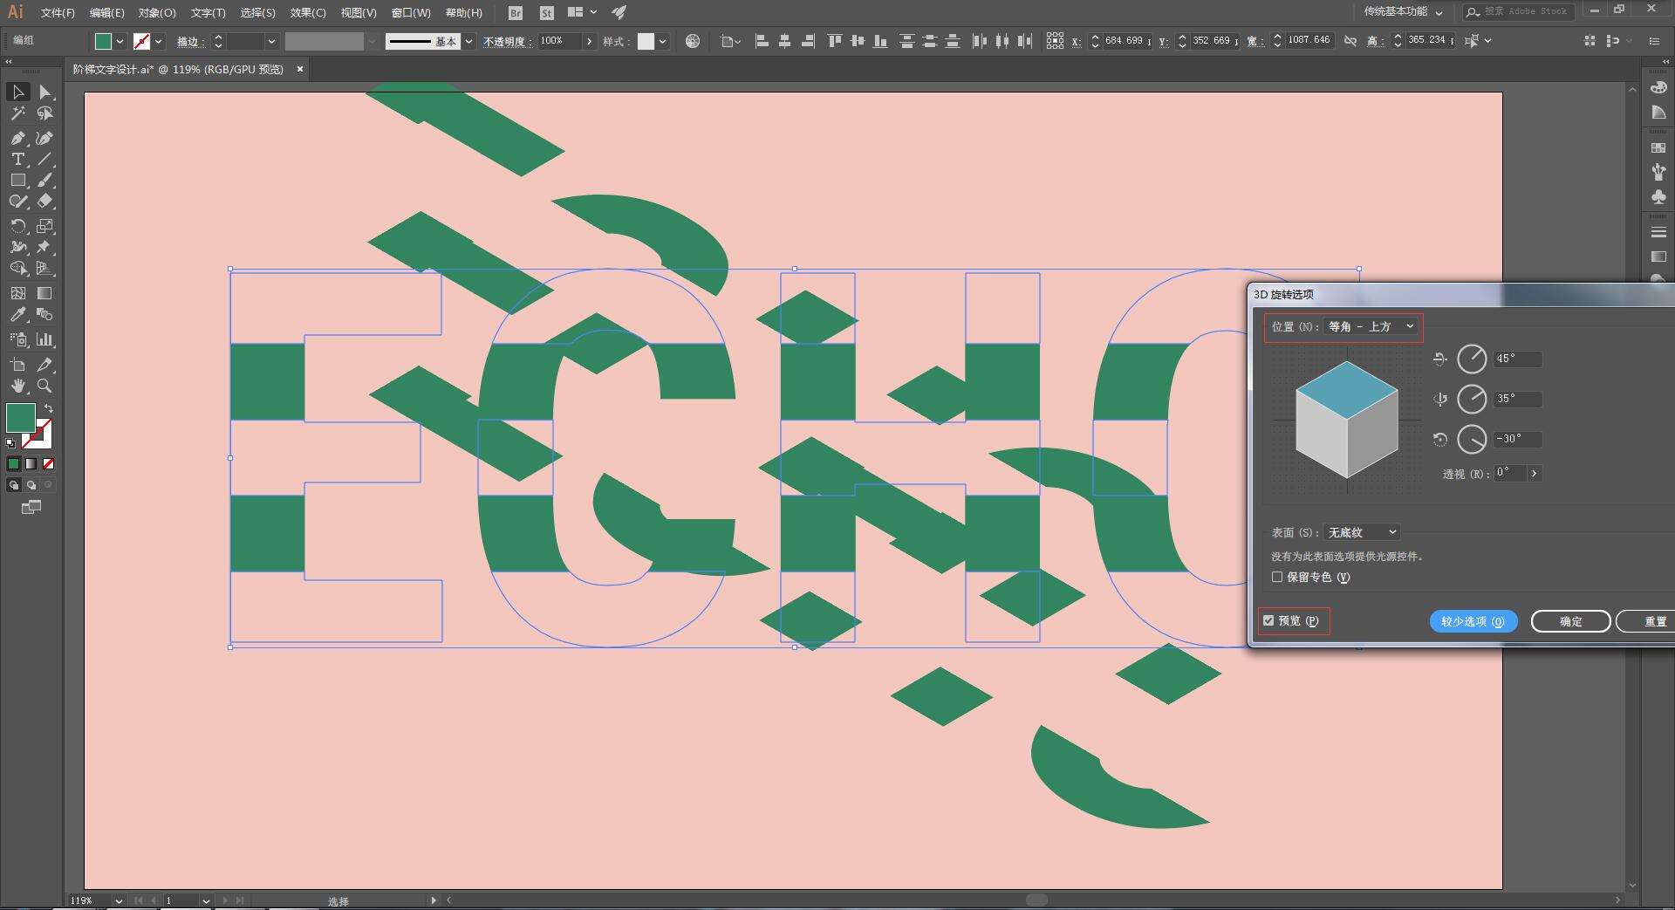Select the Type tool
The image size is (1675, 910).
(17, 160)
